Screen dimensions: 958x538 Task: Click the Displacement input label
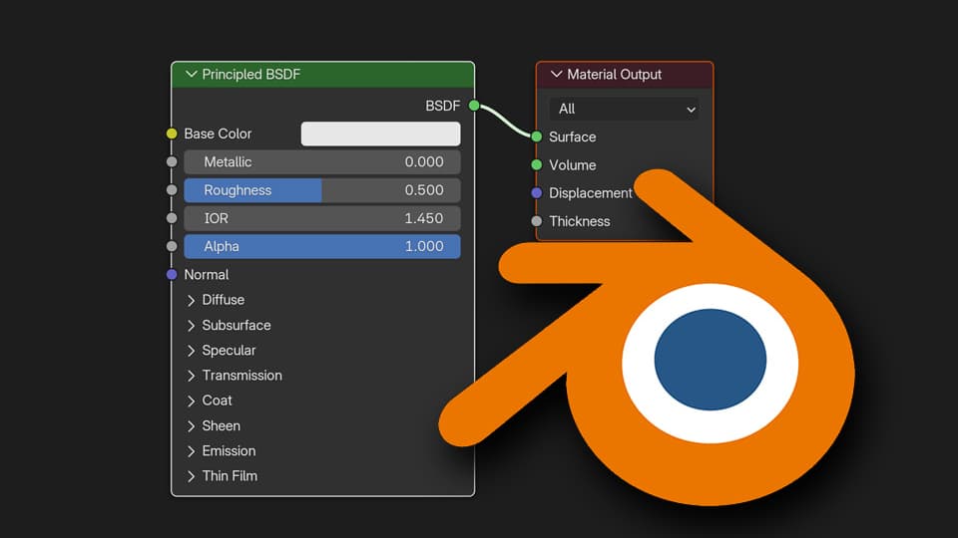pos(590,193)
